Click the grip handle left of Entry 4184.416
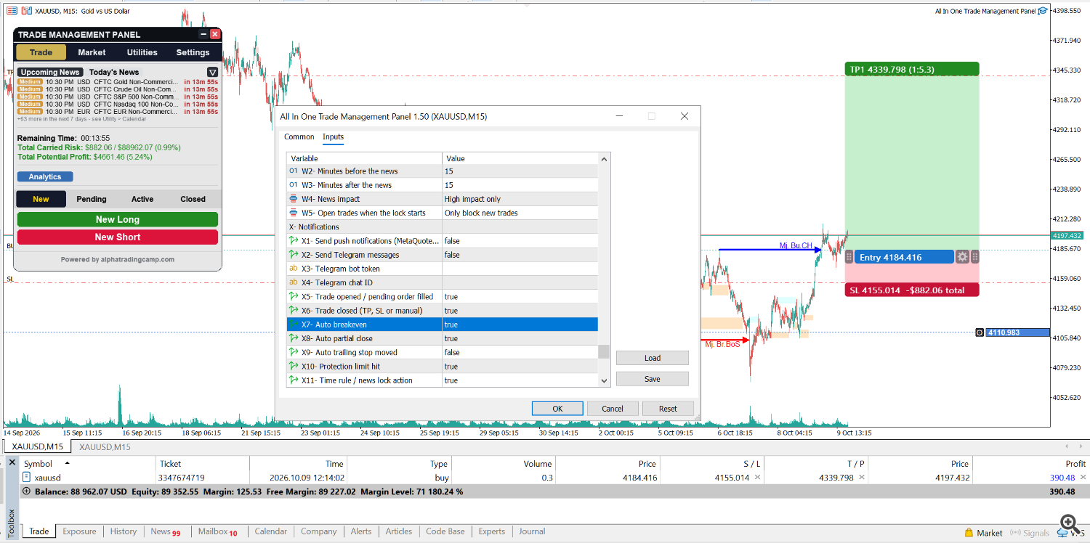 tap(849, 257)
